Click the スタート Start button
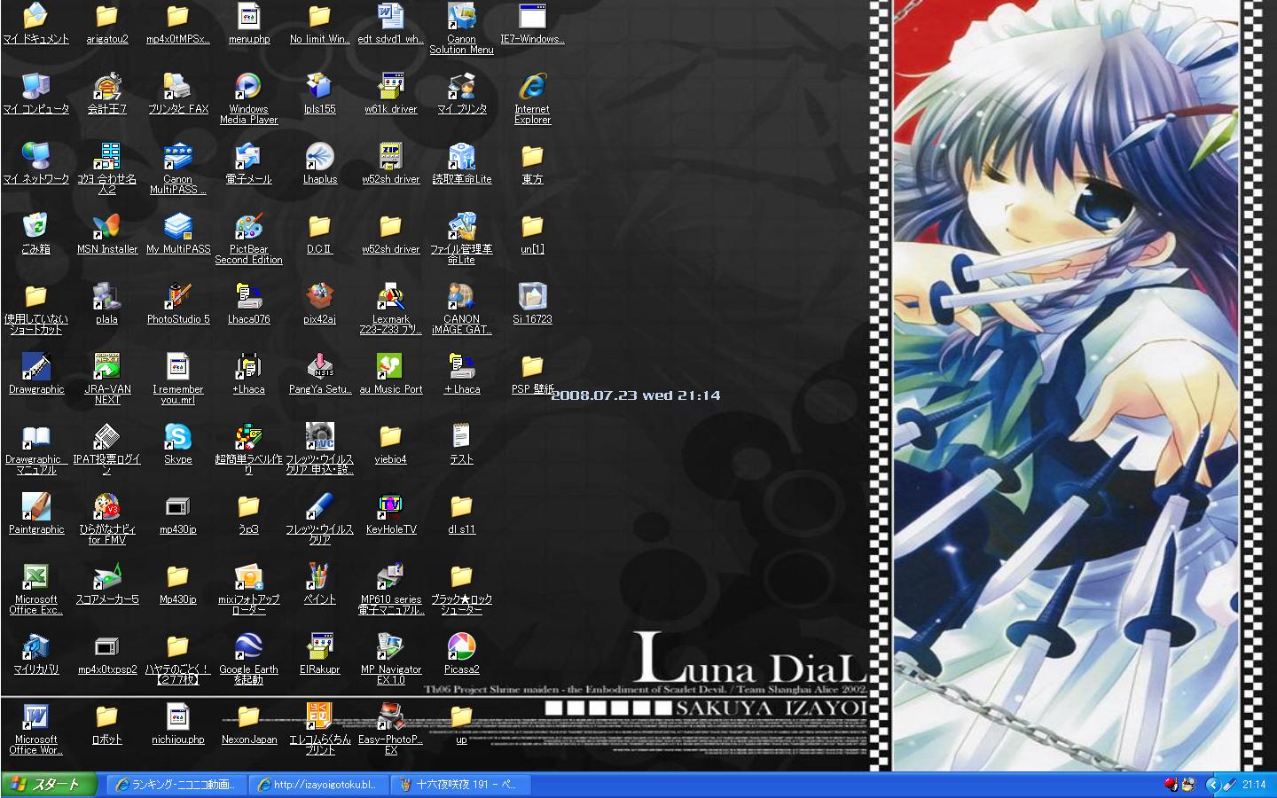The image size is (1277, 798). point(48,785)
